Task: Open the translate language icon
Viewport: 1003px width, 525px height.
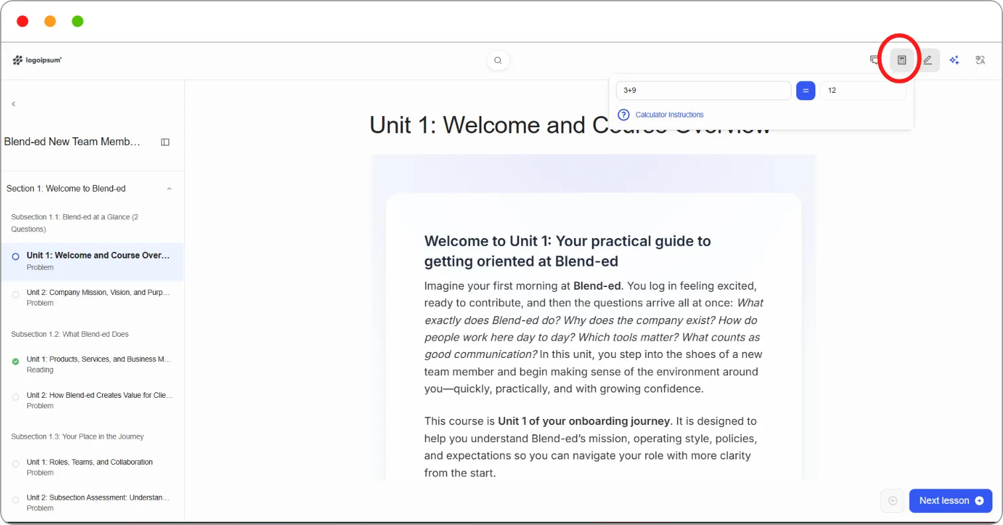Action: click(x=980, y=60)
